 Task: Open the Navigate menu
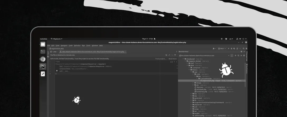pyautogui.click(x=64, y=46)
